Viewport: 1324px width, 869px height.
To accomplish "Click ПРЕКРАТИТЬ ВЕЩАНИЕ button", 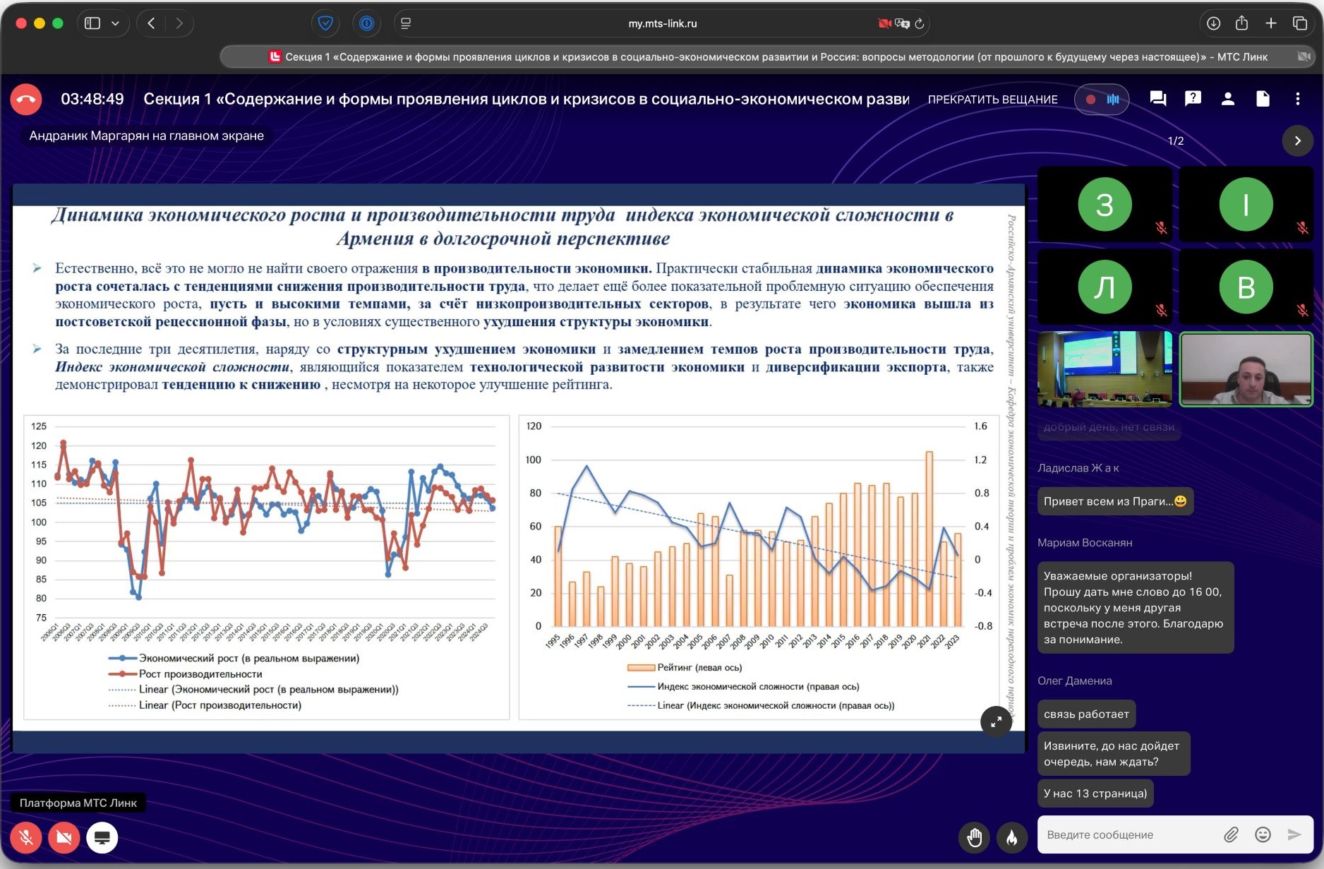I will [992, 100].
